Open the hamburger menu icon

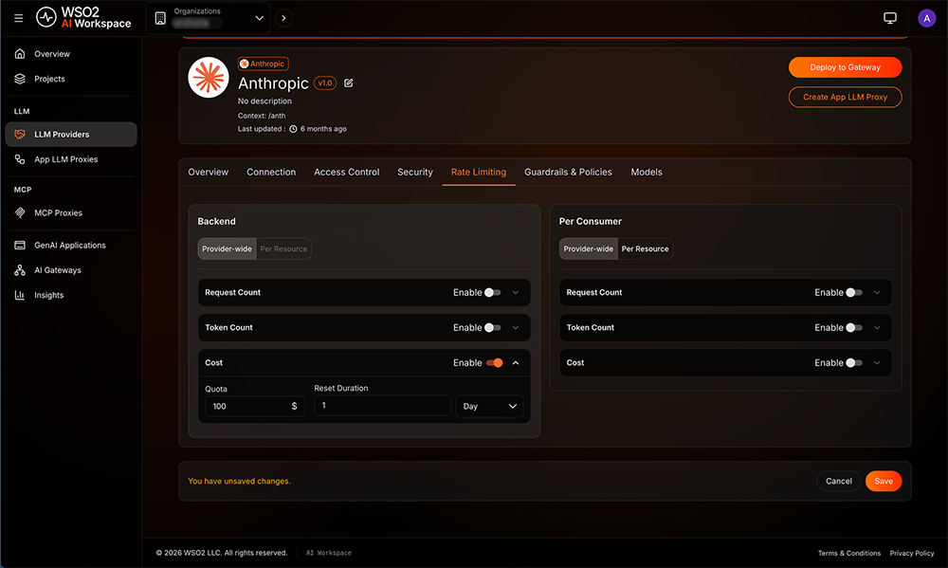point(19,18)
